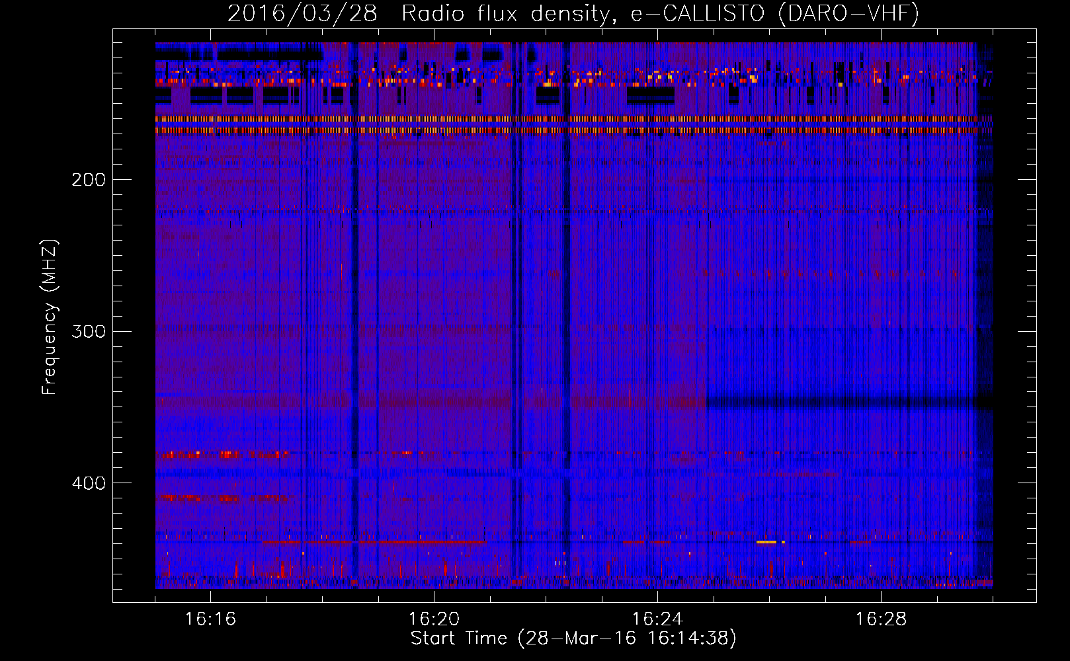This screenshot has height=661, width=1070.
Task: Click the '16:28' time axis label
Action: coord(881,619)
